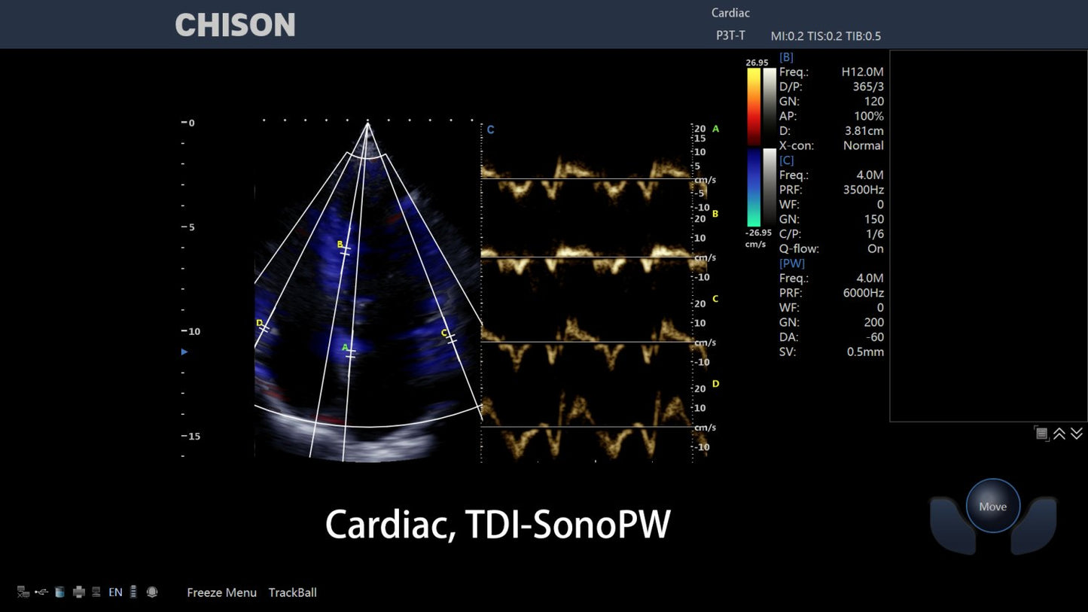Click the [C] mode parameter header
Image resolution: width=1088 pixels, height=612 pixels.
point(787,160)
